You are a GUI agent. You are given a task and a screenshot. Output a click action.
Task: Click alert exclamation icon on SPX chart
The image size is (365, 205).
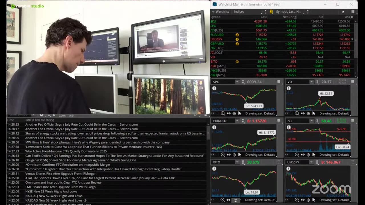pyautogui.click(x=214, y=88)
